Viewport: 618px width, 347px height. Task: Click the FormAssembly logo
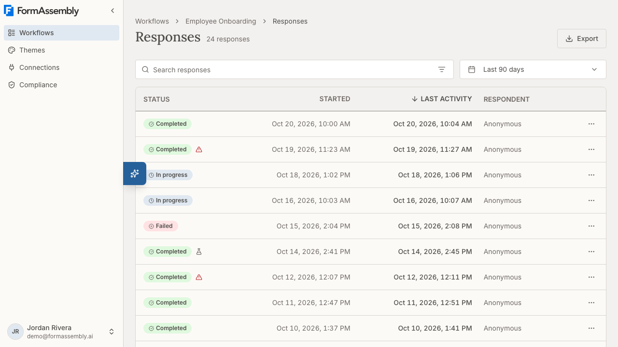pyautogui.click(x=42, y=11)
